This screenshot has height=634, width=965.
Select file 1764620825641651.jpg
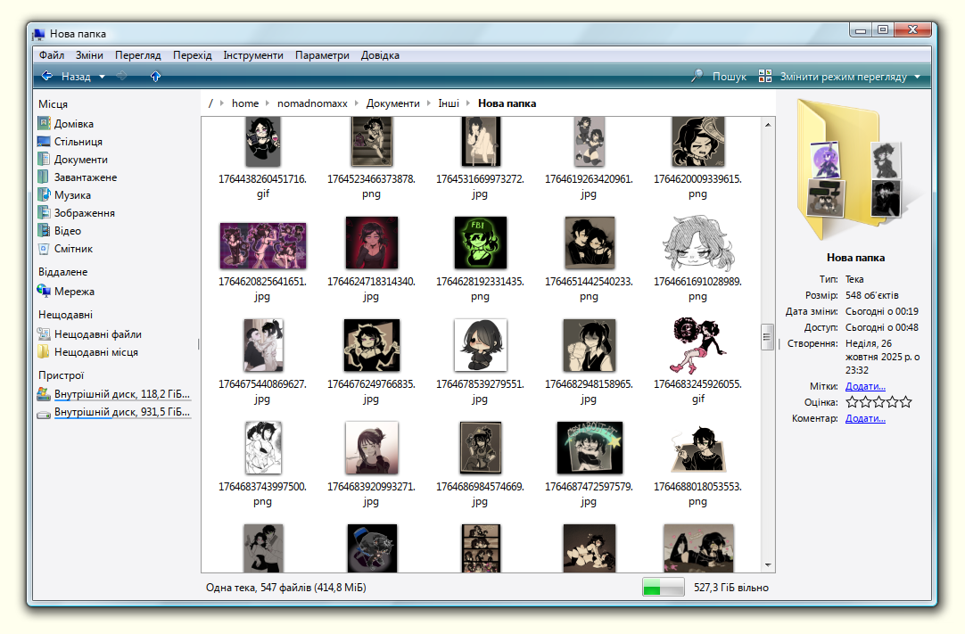pos(263,259)
